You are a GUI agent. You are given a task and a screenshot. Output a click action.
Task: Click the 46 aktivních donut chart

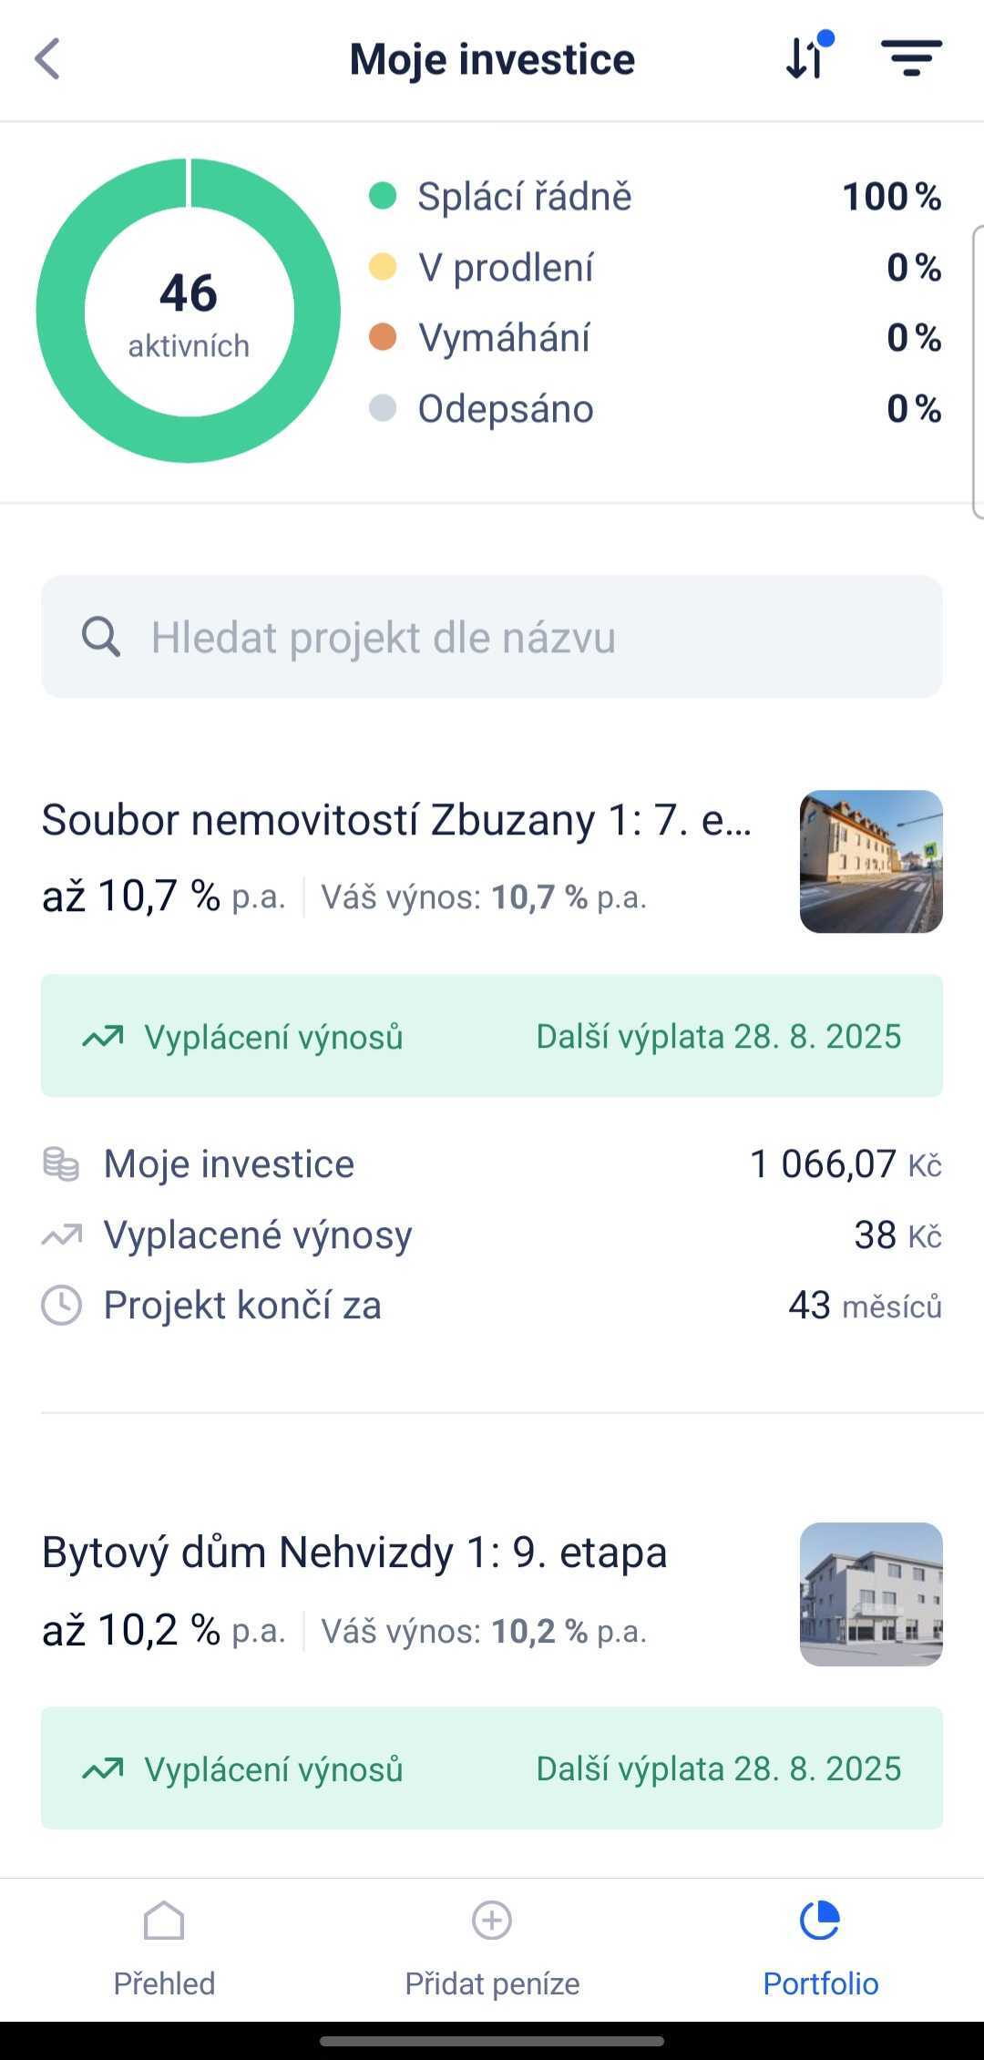point(189,311)
